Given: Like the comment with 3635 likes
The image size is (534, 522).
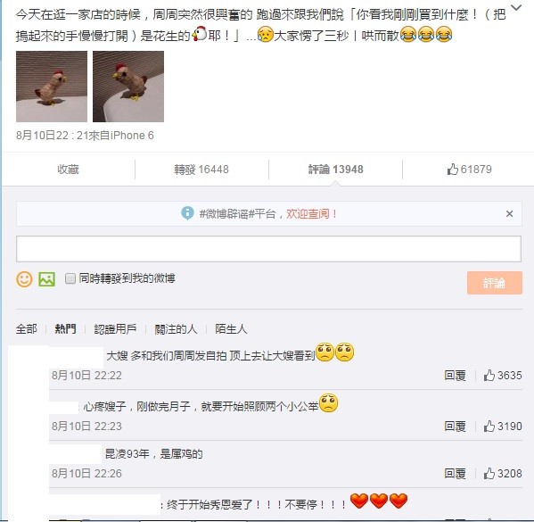Looking at the screenshot, I should tap(502, 376).
